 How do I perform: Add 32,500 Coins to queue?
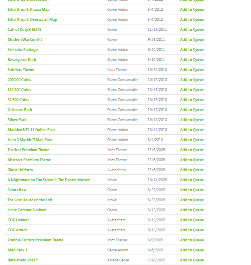pyautogui.click(x=192, y=100)
